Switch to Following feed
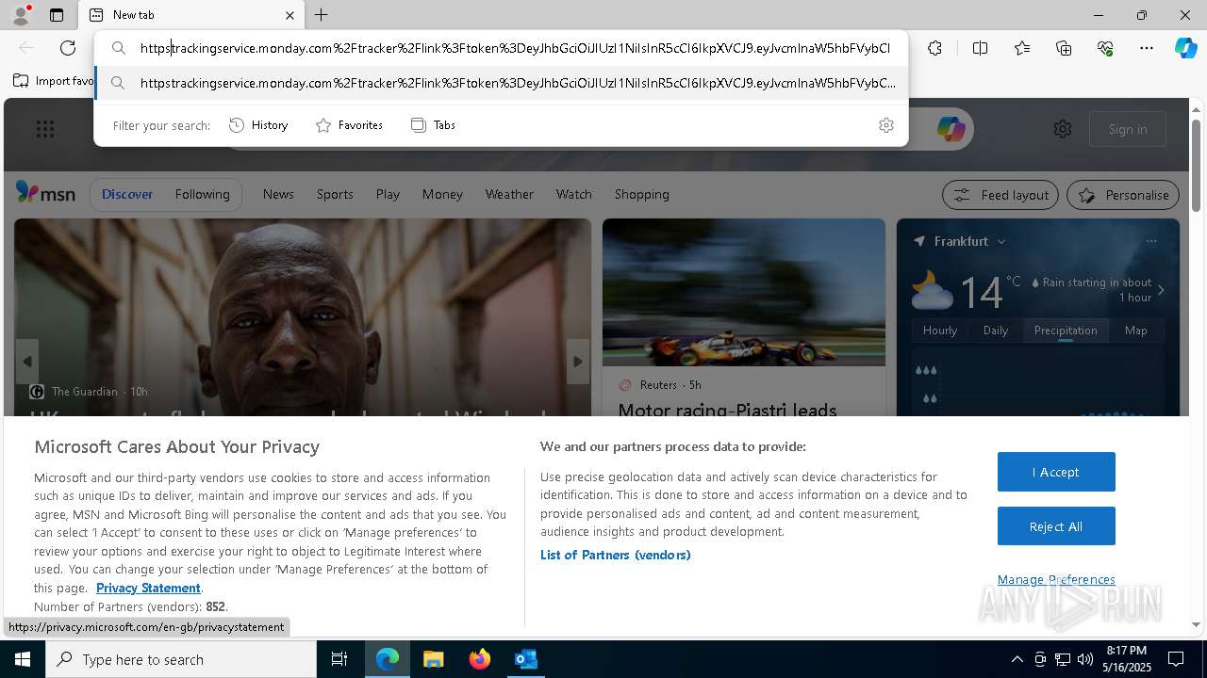 (x=203, y=194)
